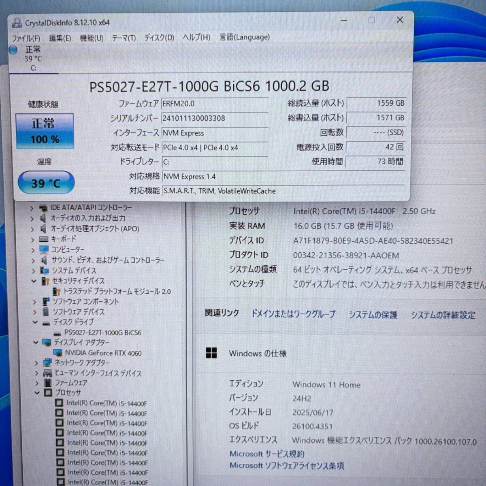Expand the ネットワーク アダプター node
The width and height of the screenshot is (486, 486).
click(x=36, y=363)
